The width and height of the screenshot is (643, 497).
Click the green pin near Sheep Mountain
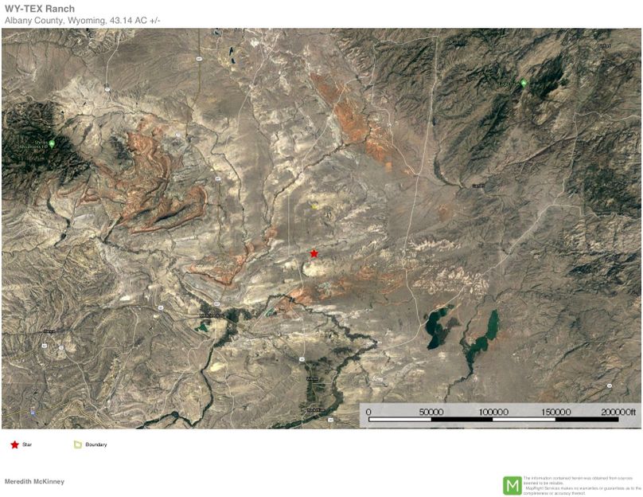(x=52, y=144)
